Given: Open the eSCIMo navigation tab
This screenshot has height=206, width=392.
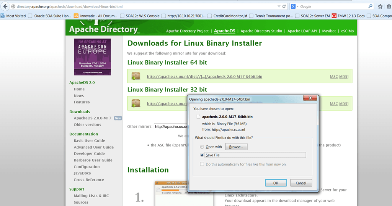Looking at the screenshot, I should click(x=348, y=31).
